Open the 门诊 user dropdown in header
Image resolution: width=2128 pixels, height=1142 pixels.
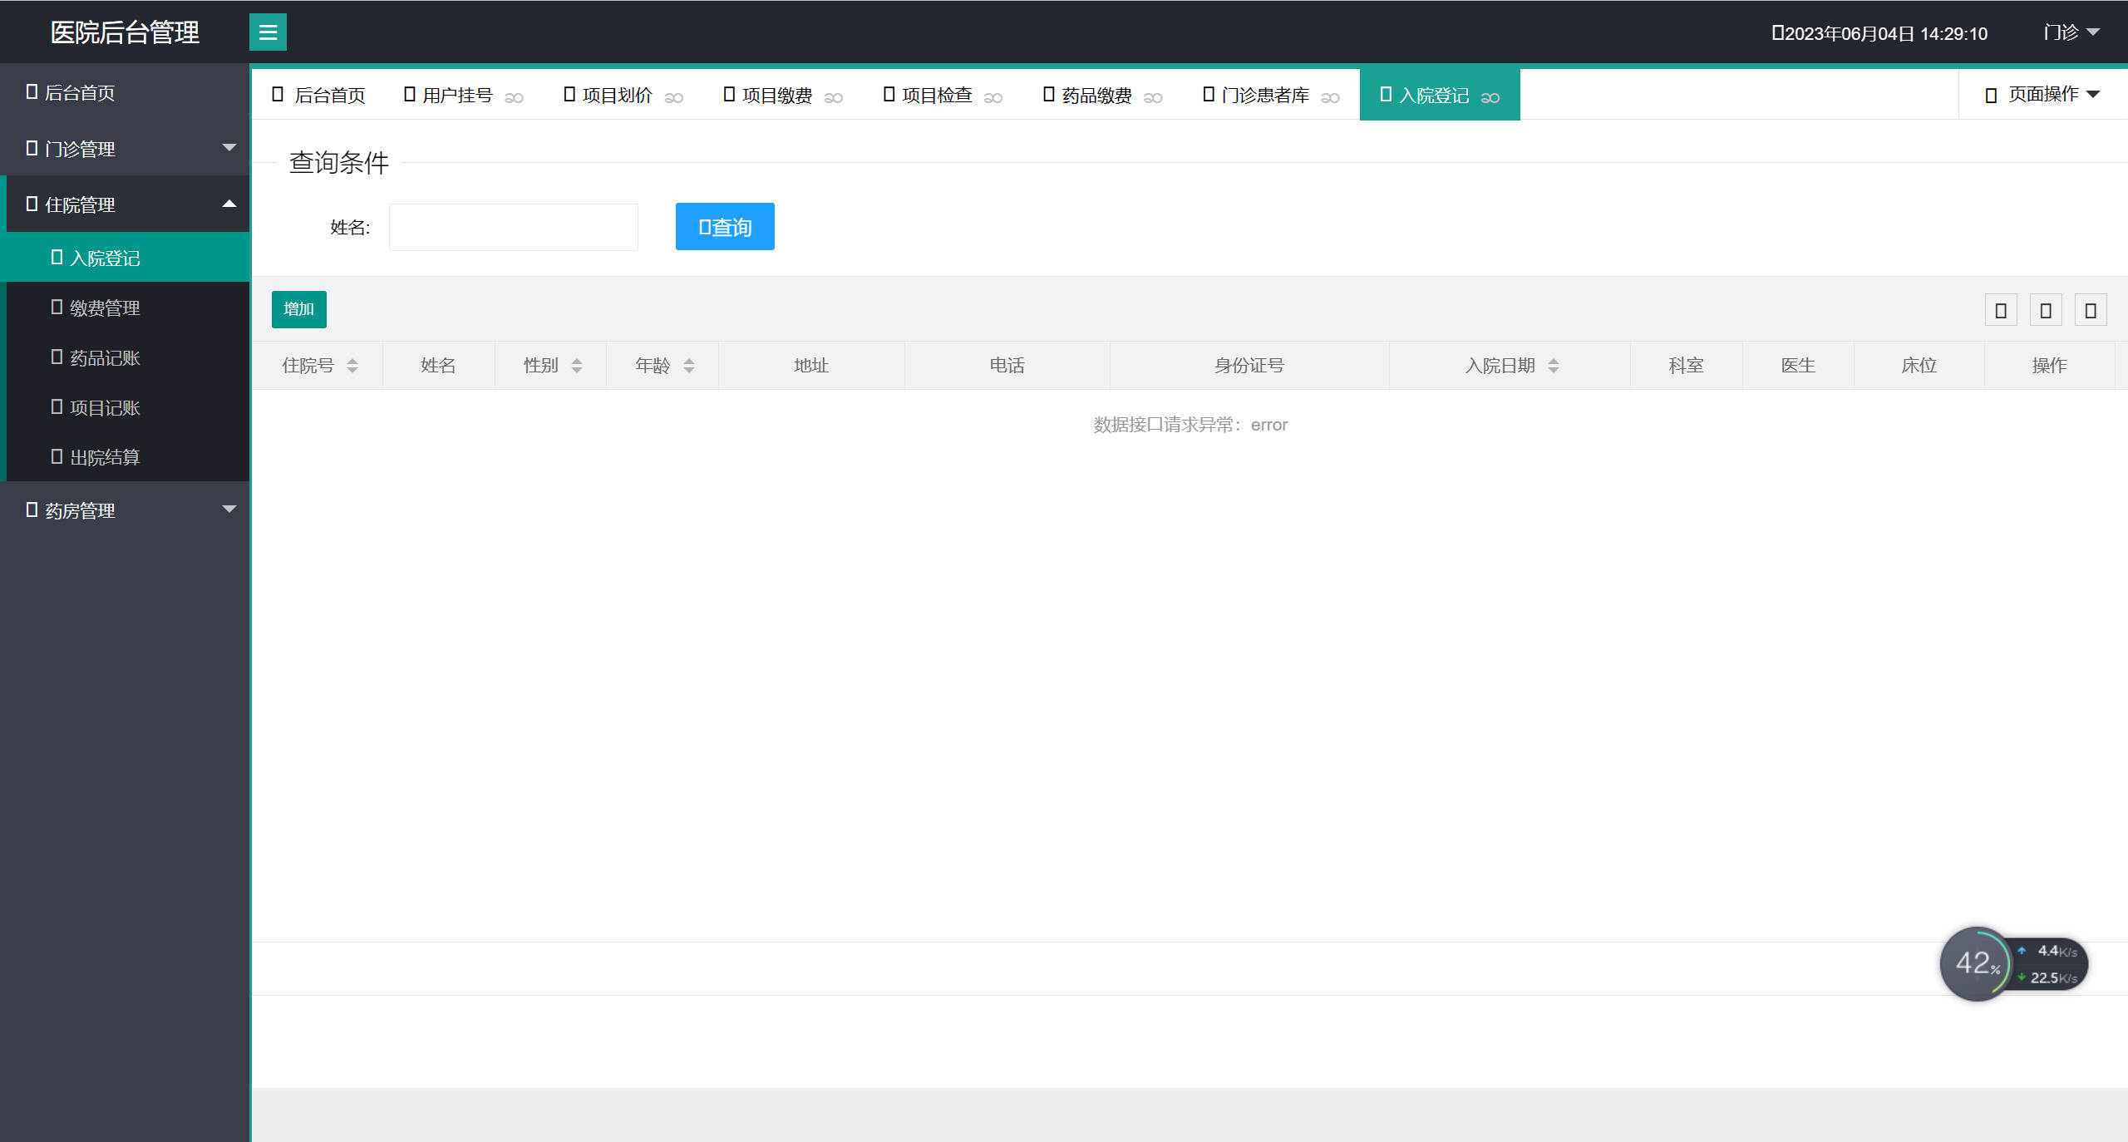tap(2070, 32)
